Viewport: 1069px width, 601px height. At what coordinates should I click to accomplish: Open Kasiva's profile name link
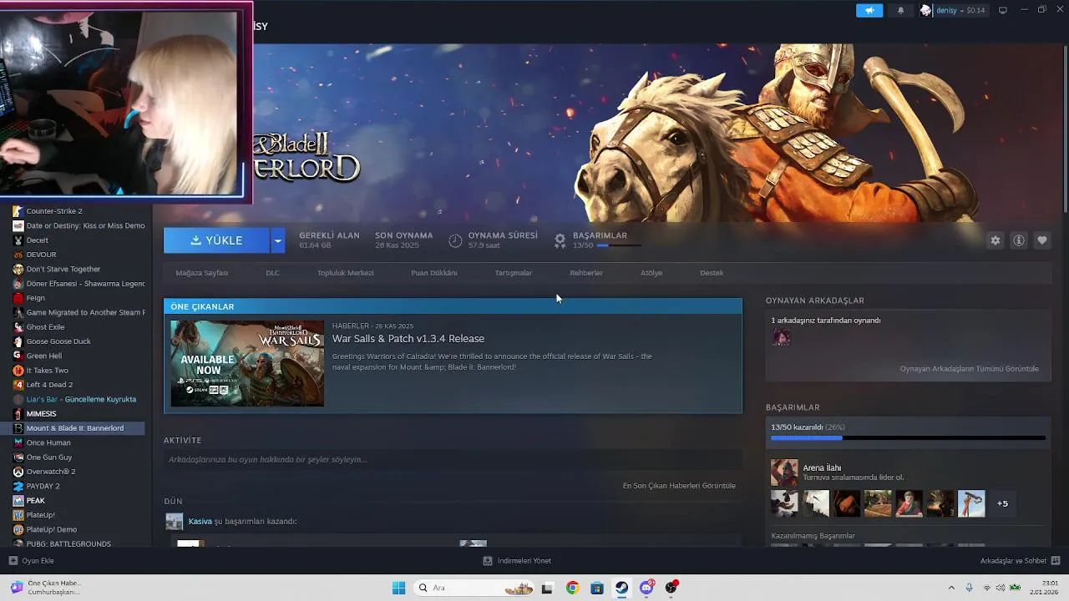tap(200, 522)
